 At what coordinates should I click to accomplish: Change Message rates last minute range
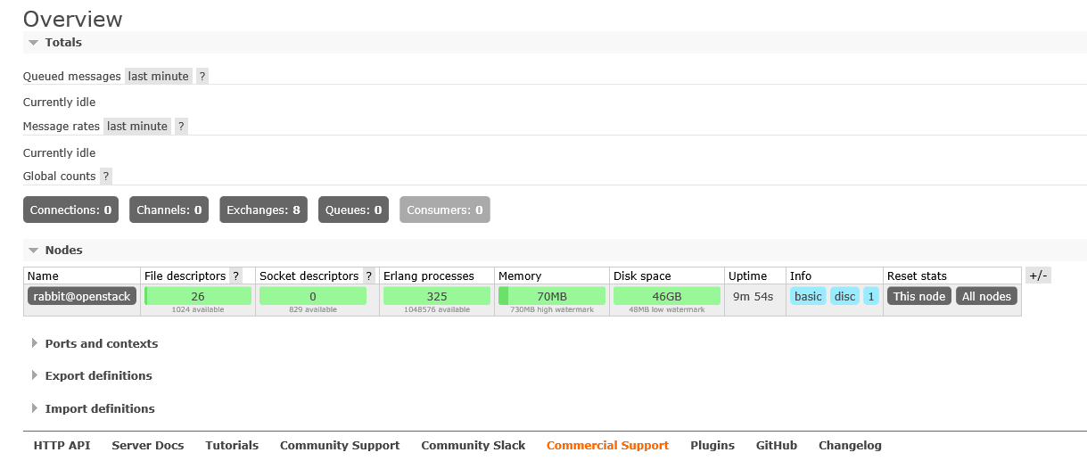coord(137,127)
